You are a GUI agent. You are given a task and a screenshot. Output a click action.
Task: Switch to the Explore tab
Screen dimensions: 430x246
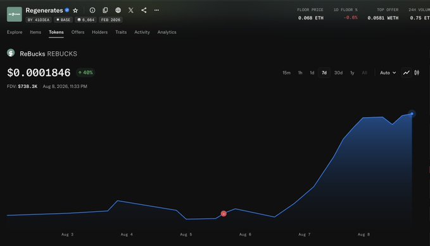pos(15,32)
